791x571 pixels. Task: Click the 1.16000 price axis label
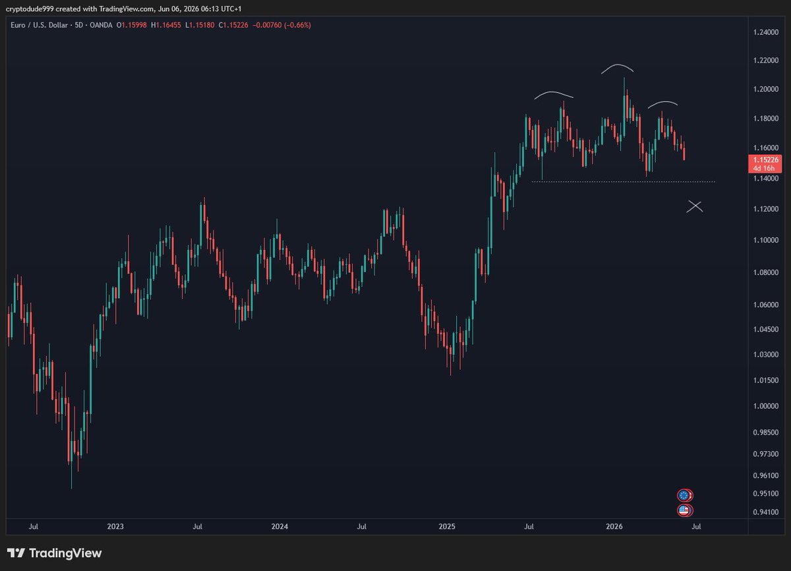tap(766, 148)
